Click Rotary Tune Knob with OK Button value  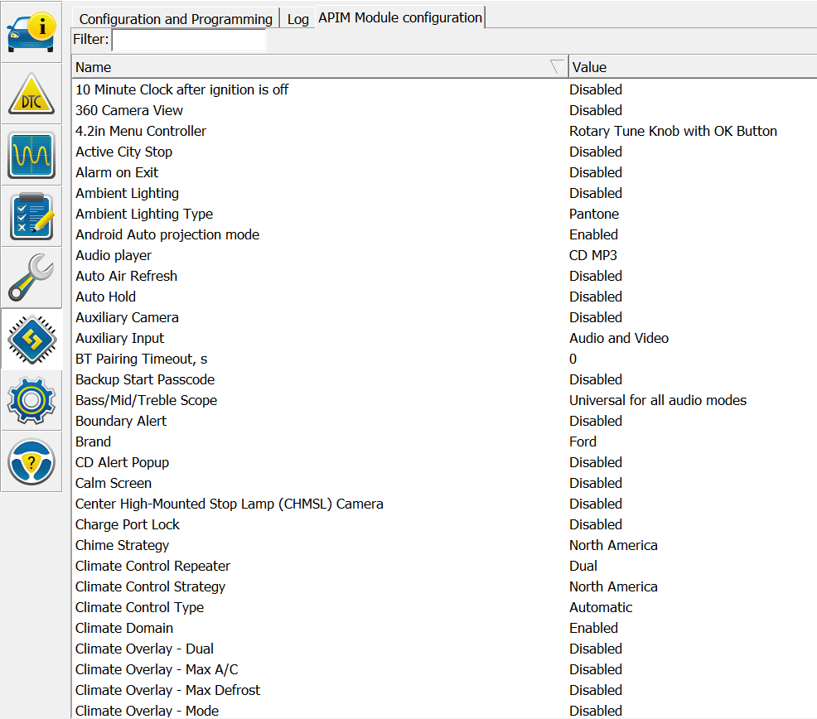tap(673, 131)
